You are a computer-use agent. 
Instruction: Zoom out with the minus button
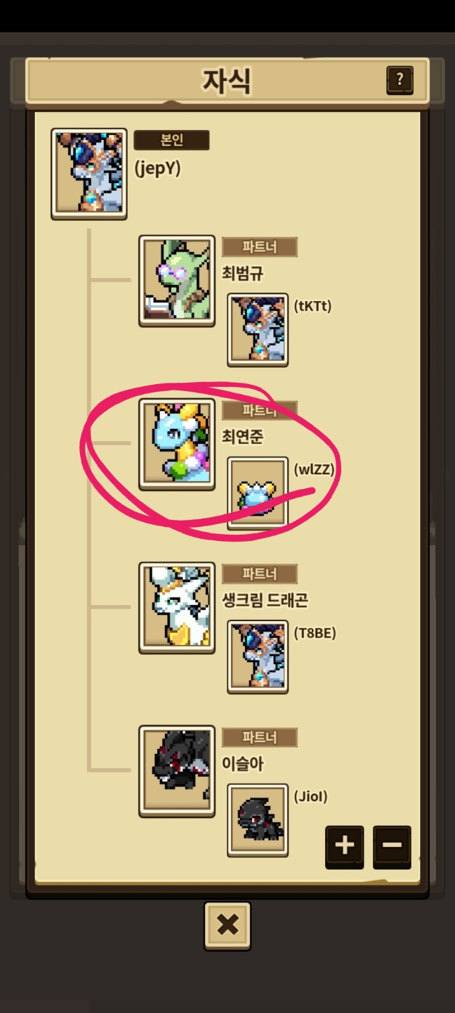(392, 846)
